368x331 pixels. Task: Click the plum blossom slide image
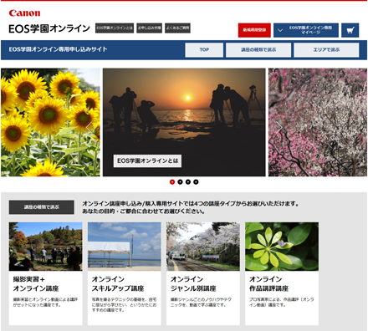click(x=318, y=122)
